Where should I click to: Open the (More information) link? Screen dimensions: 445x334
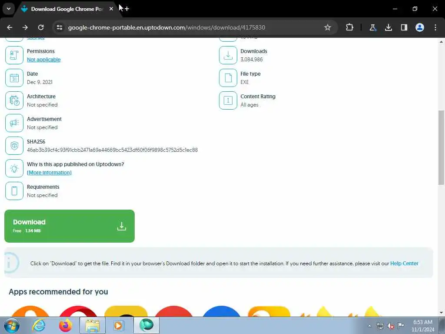49,173
